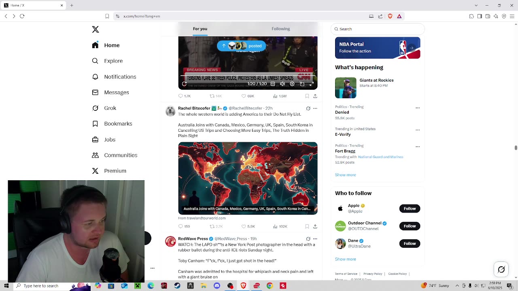The image size is (518, 291).
Task: Reply to the video post with 1.7K replies
Action: pyautogui.click(x=185, y=96)
